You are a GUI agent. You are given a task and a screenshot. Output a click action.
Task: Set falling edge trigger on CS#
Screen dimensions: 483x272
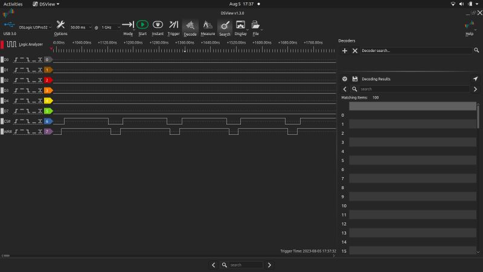(x=28, y=121)
